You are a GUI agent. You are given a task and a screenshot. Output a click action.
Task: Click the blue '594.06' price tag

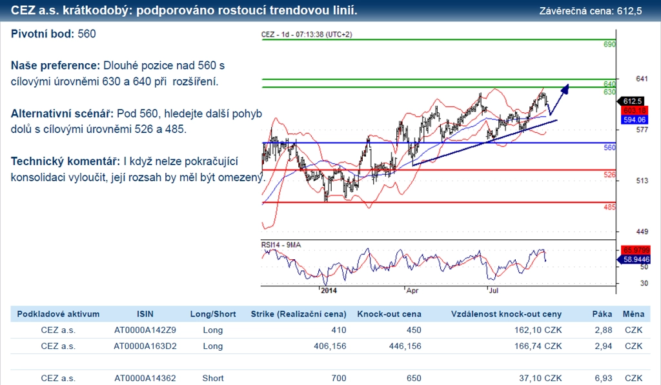coord(634,120)
